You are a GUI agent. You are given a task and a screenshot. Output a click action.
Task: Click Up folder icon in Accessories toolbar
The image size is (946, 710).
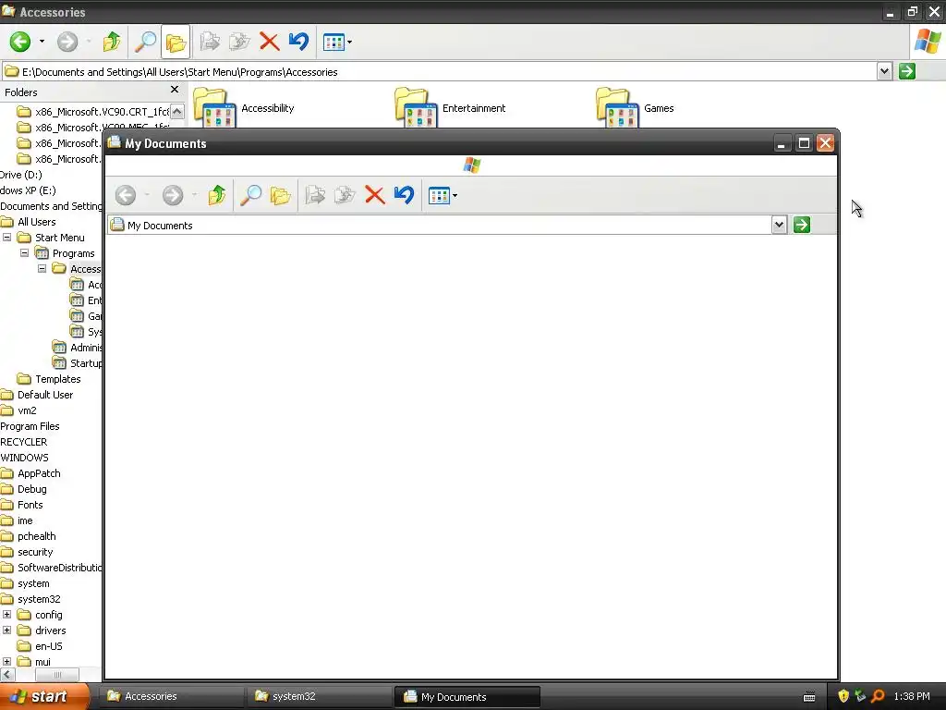[x=112, y=42]
